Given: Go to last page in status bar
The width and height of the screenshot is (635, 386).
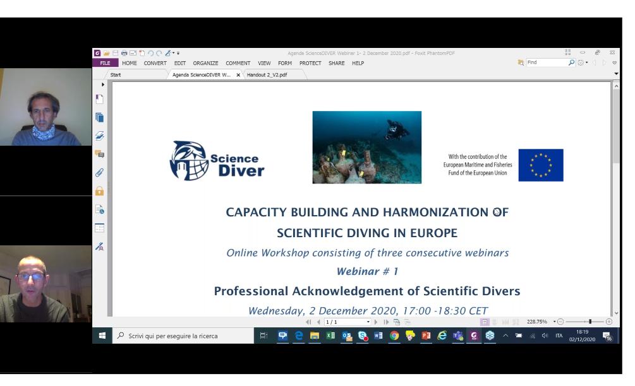Looking at the screenshot, I should pos(386,322).
